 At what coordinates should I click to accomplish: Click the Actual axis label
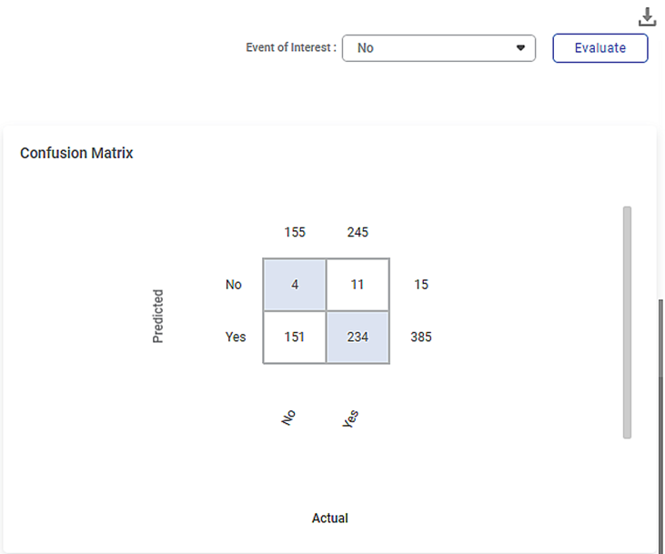point(330,518)
